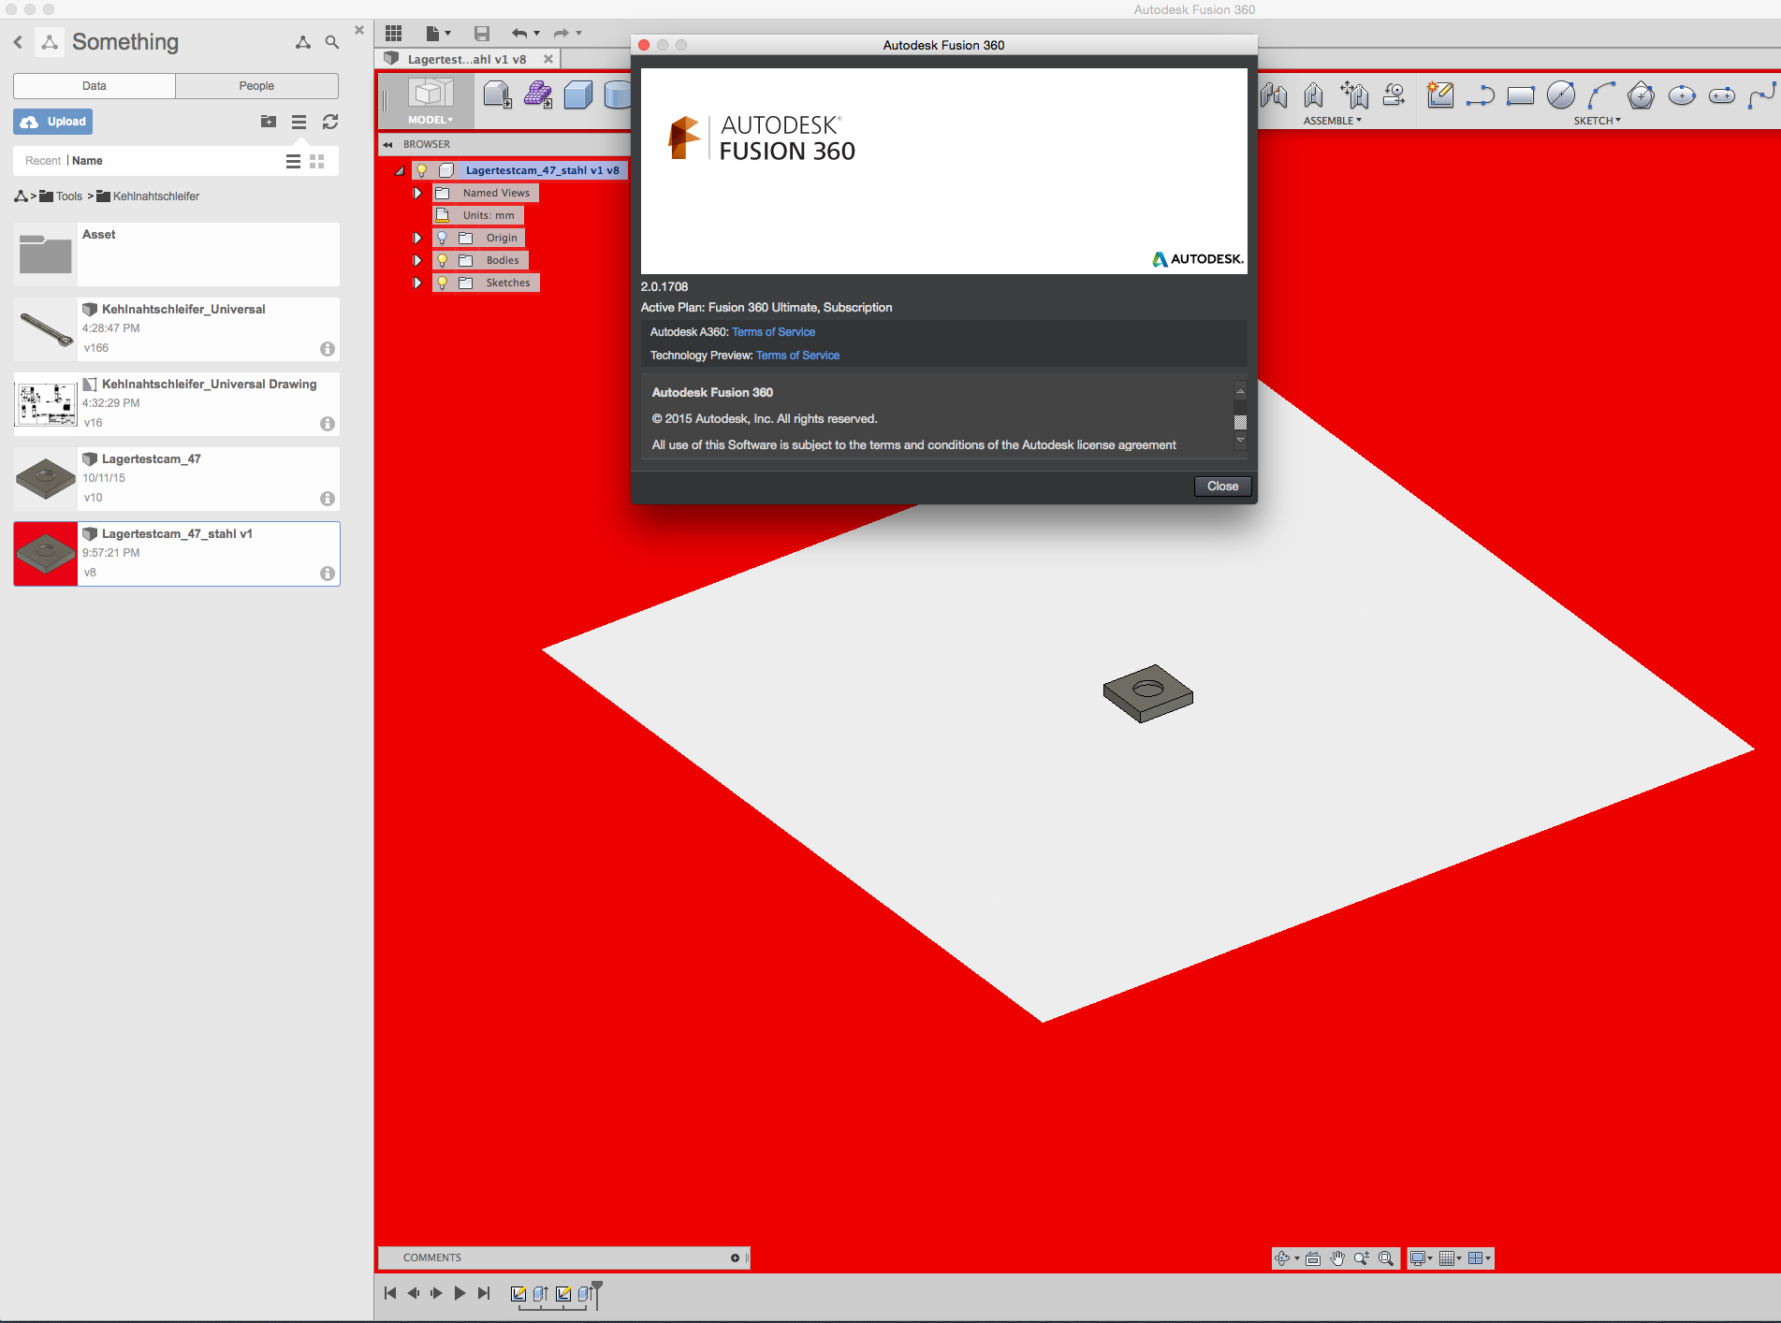
Task: Refresh the Data panel list
Action: [330, 122]
